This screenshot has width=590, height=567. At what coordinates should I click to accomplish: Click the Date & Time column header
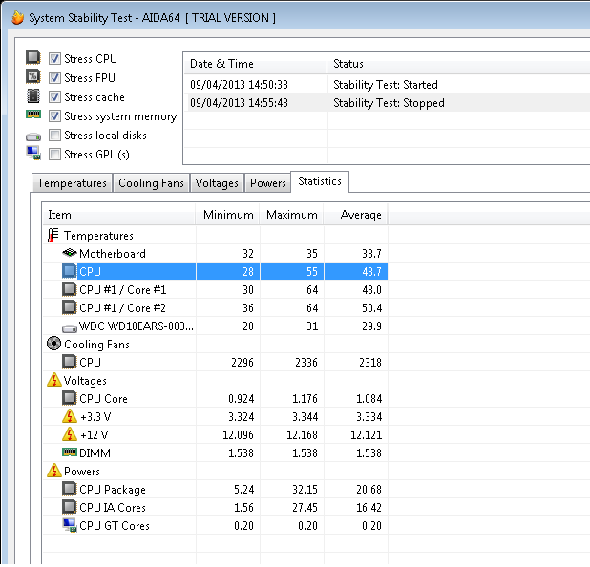(221, 64)
